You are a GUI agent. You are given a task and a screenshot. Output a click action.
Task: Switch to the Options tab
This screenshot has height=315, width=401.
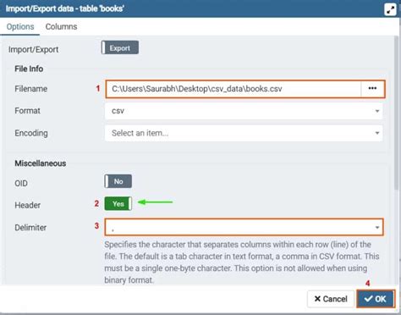click(20, 27)
